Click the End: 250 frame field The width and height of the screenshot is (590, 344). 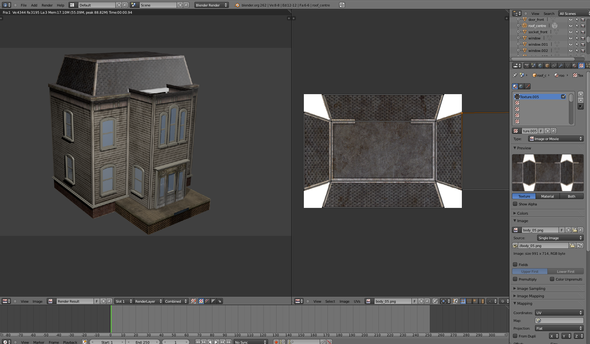[142, 342]
